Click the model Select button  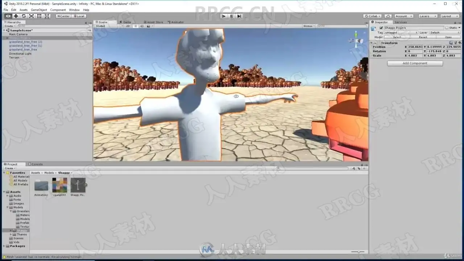point(397,37)
